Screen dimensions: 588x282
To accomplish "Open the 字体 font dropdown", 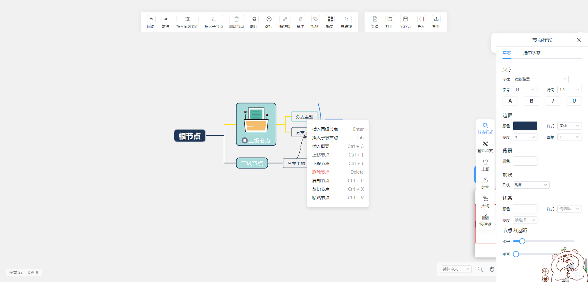I will (x=540, y=79).
